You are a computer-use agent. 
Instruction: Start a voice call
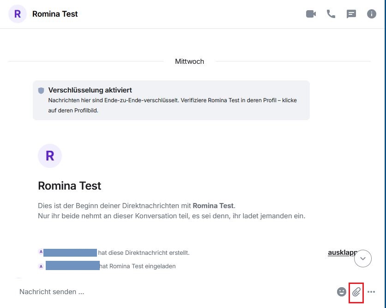331,14
